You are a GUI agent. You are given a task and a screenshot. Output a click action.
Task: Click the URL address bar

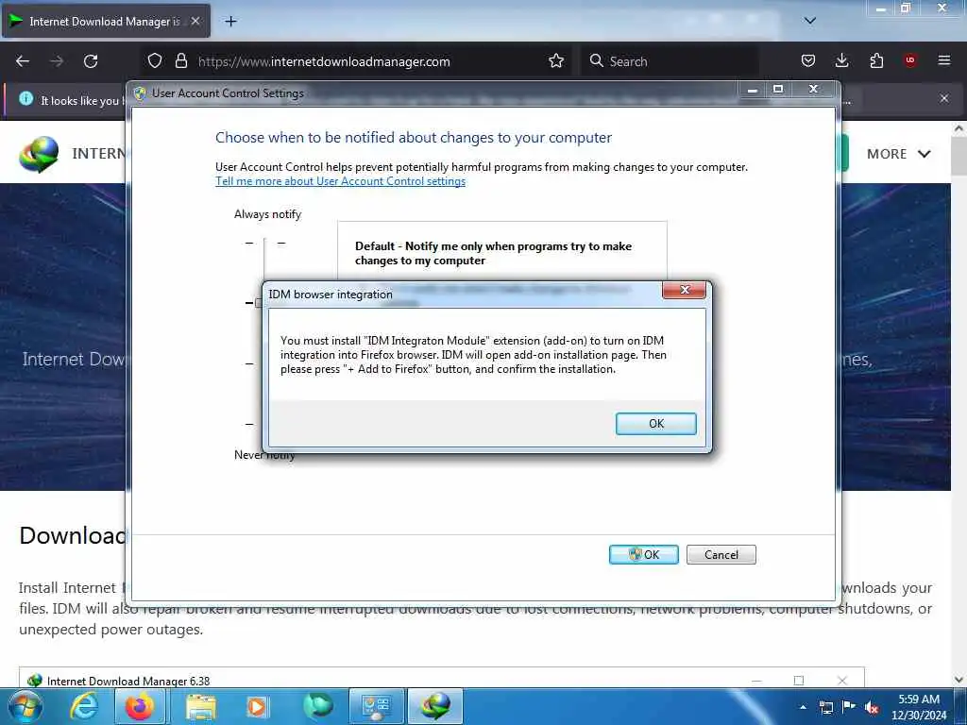(x=355, y=61)
